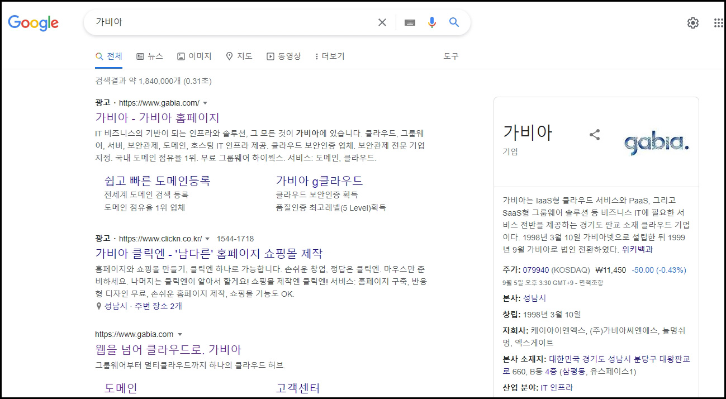Switch to the 이미지 tab
This screenshot has width=726, height=399.
194,56
